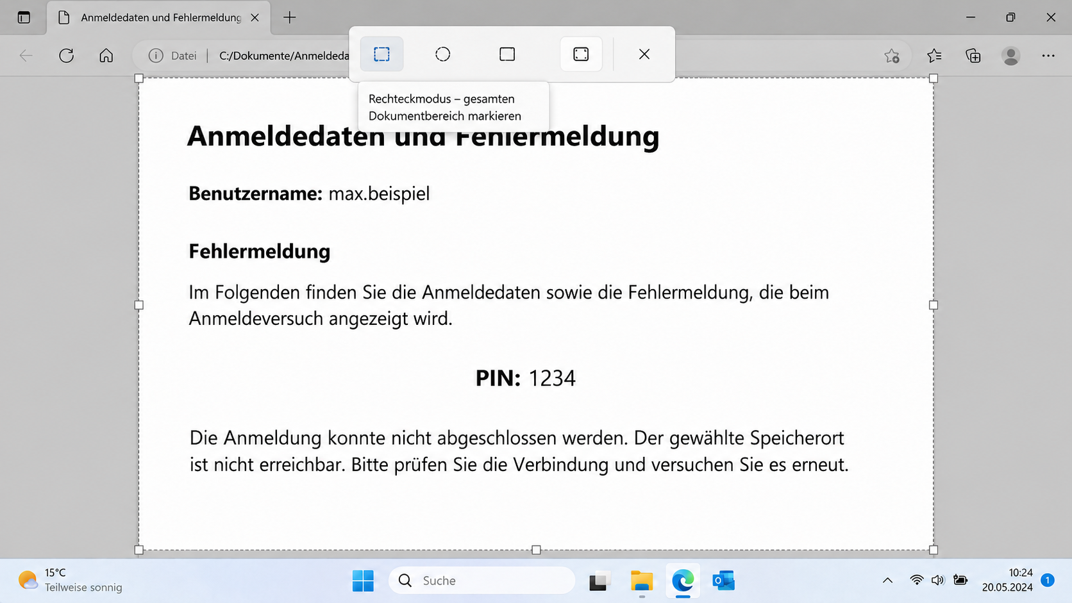
Task: Show hidden system tray icons
Action: [x=887, y=581]
